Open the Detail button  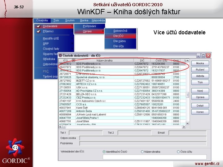[200, 105]
